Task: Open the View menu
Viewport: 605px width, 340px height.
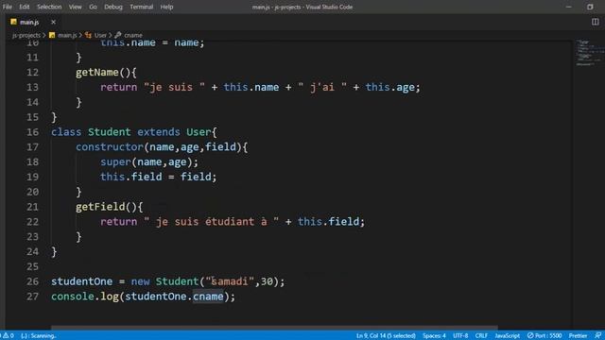Action: point(75,7)
